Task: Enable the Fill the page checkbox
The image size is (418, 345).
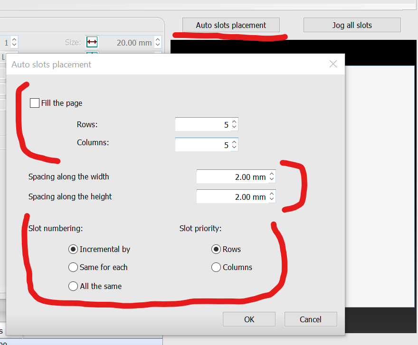Action: [35, 103]
